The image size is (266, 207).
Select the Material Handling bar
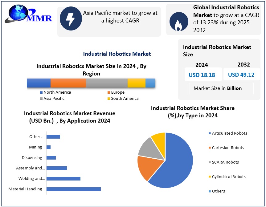coord(74,189)
